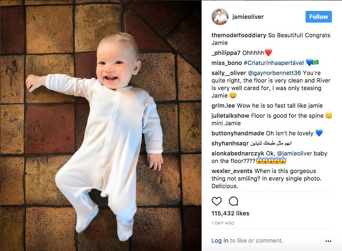This screenshot has width=342, height=251.
Task: Visit wexler_events commenter profile
Action: click(x=232, y=171)
